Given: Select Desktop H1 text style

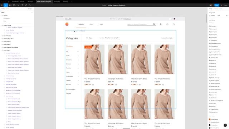Looking at the screenshot, I should click(x=214, y=26).
